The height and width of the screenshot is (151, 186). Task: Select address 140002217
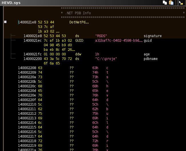(x=27, y=136)
